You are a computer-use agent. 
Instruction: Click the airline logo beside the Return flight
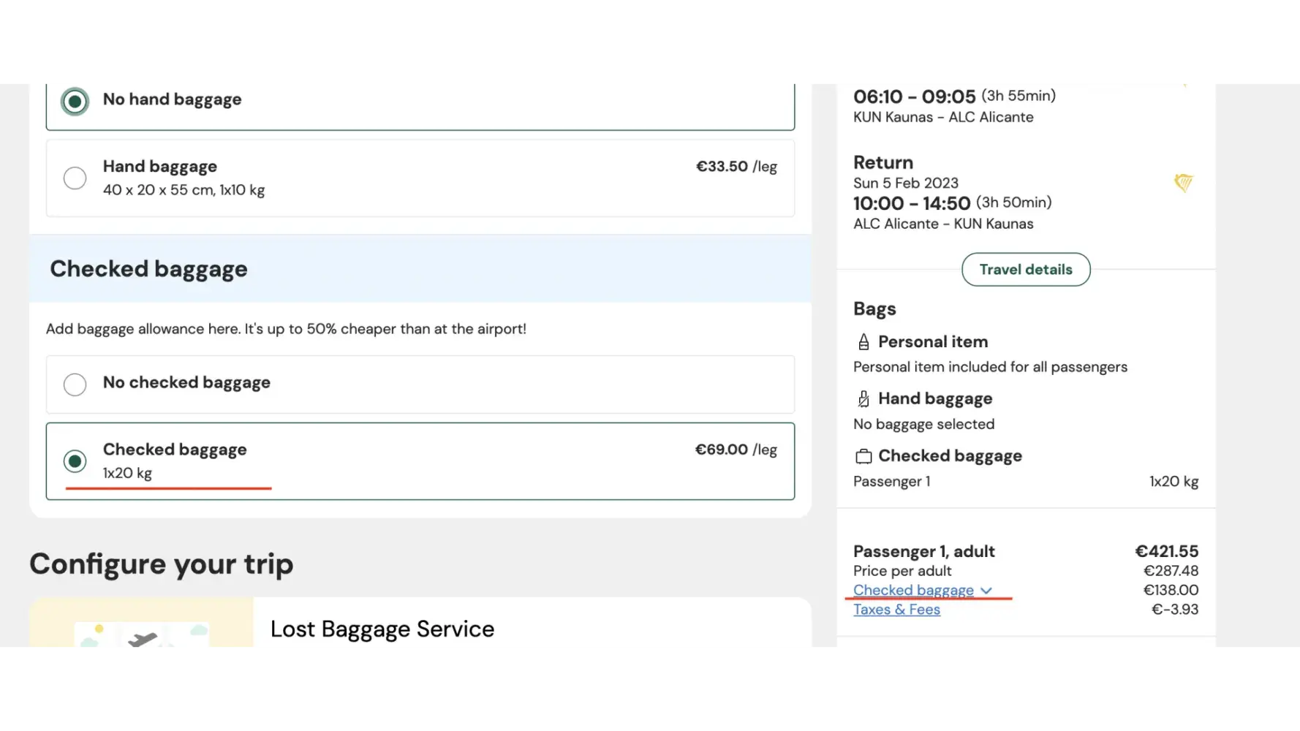click(x=1183, y=183)
